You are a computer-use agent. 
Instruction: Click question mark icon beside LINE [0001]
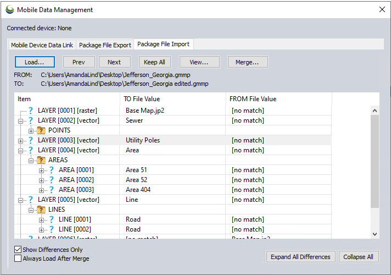[x=52, y=219]
